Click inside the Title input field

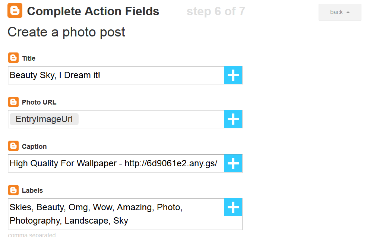point(116,75)
